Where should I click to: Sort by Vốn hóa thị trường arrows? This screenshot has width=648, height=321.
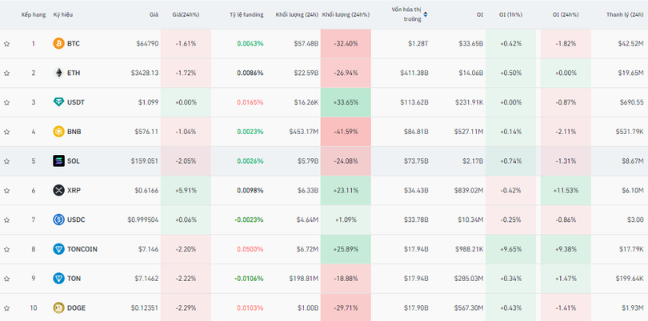(426, 14)
